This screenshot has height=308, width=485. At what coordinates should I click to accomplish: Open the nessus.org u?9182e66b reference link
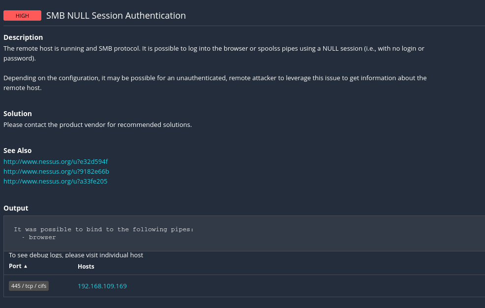tap(56, 171)
